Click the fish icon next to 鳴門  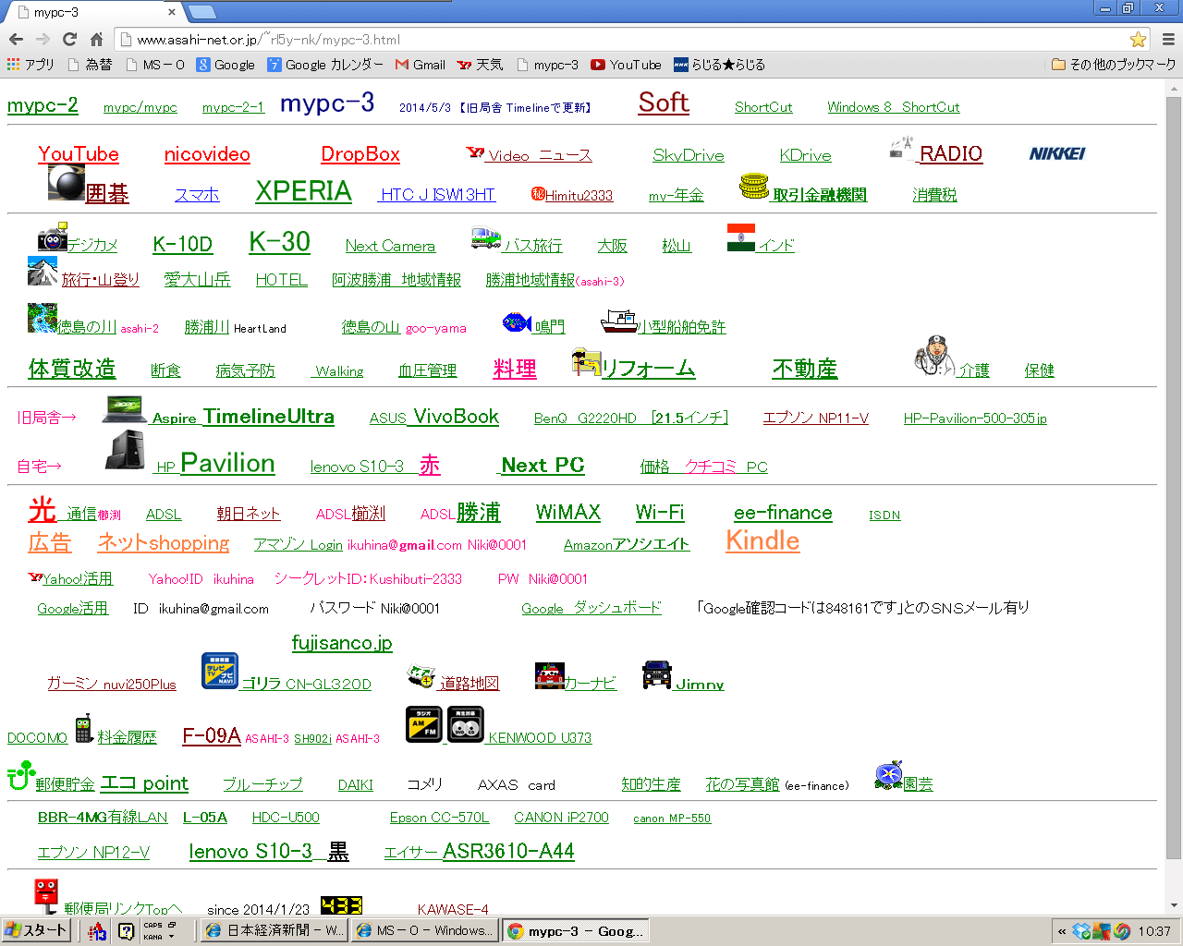click(x=517, y=322)
